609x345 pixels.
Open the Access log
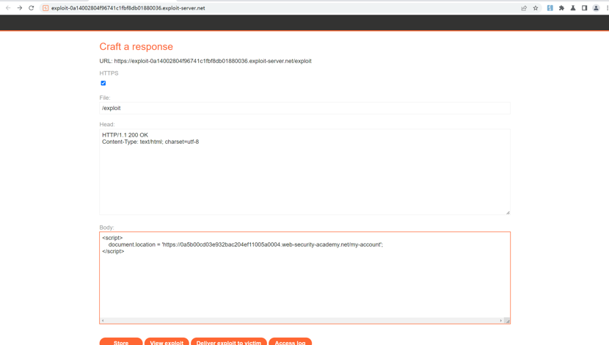click(290, 342)
